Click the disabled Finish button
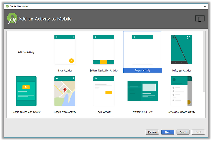 coord(198,132)
